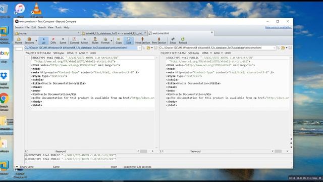The height and width of the screenshot is (182, 323).
Task: Open the Rules dialog from toolbar
Action: pos(95,40)
